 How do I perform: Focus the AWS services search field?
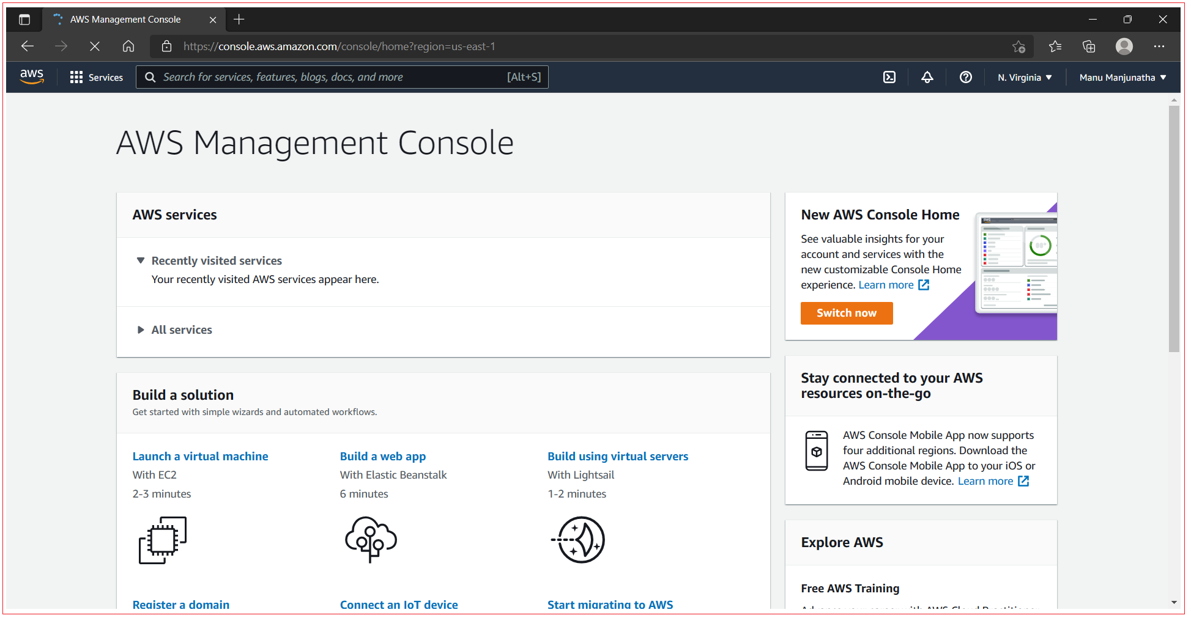point(342,77)
